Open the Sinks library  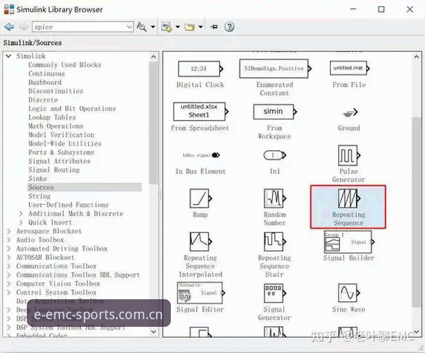click(x=38, y=179)
